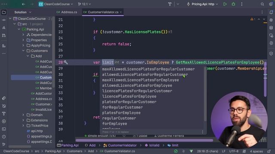Click CustomerValidator.cs in bottom path bar
The height and width of the screenshot is (154, 275).
pos(117,151)
